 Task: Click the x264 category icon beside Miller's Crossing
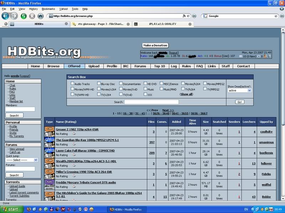pyautogui.click(x=50, y=174)
